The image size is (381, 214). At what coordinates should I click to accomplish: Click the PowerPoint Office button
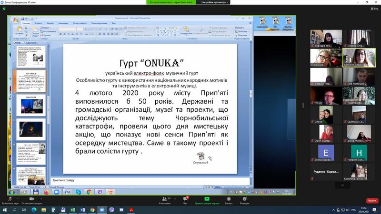16,20
